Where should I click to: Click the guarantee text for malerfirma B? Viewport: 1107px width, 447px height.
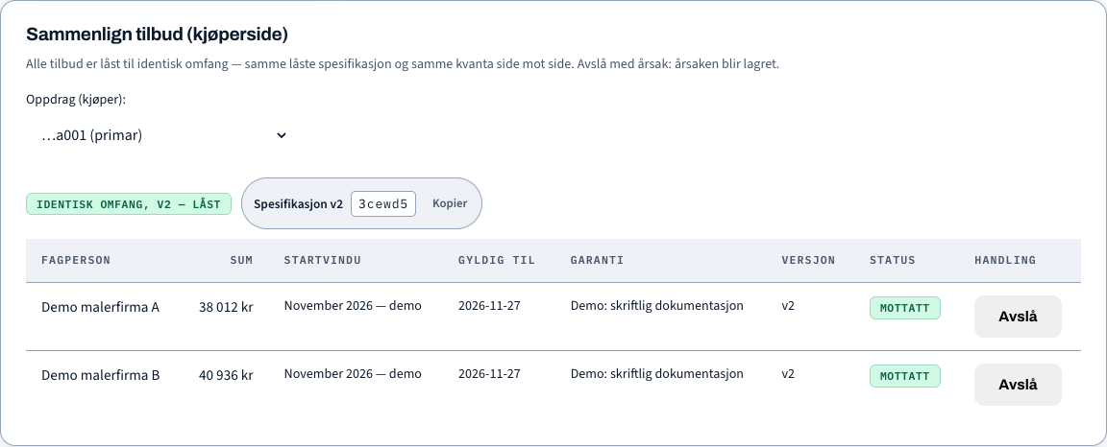point(656,374)
